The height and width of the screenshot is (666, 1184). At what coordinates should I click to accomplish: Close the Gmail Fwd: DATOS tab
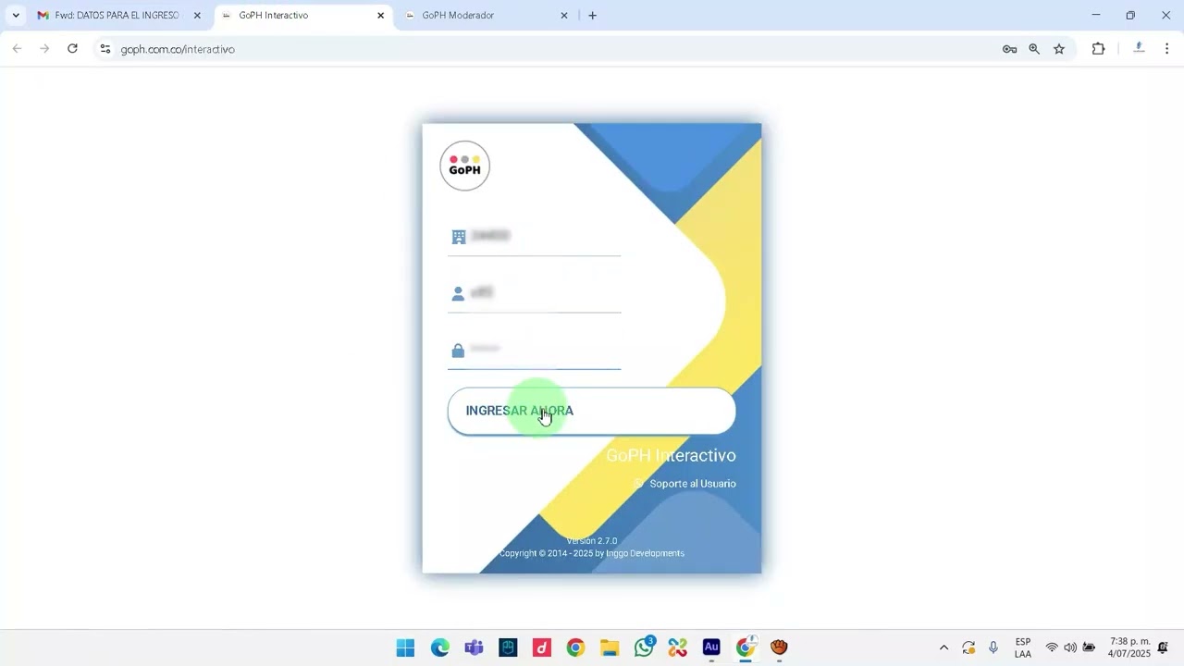point(197,16)
